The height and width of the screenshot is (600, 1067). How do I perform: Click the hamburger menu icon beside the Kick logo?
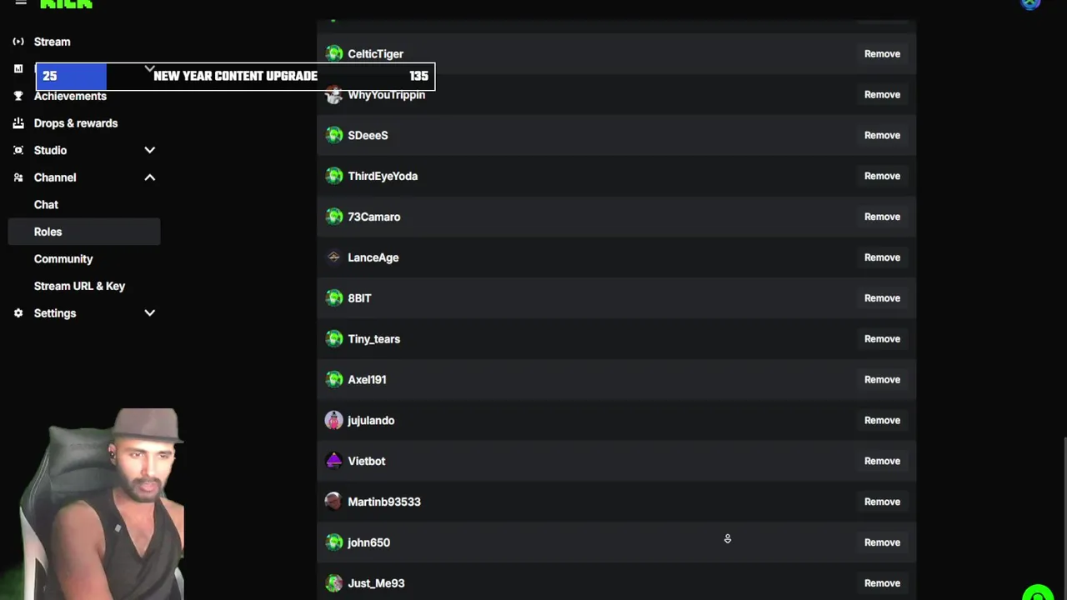(21, 3)
